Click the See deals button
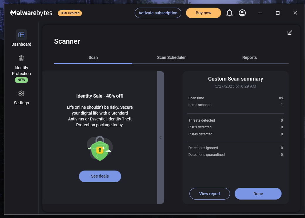Image resolution: width=305 pixels, height=218 pixels. (x=100, y=176)
